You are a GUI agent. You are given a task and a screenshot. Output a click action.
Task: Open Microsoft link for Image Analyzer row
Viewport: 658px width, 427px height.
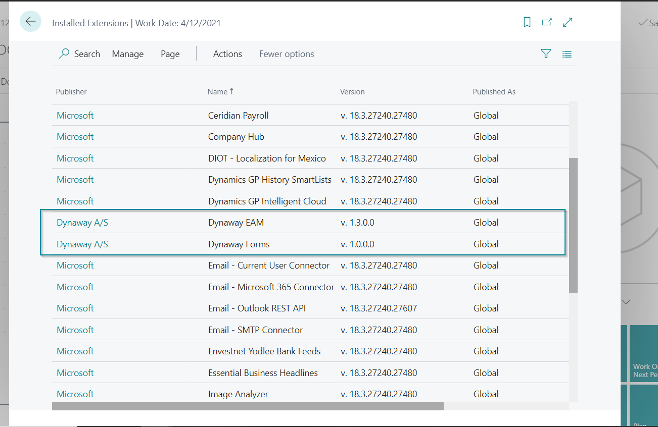click(75, 394)
